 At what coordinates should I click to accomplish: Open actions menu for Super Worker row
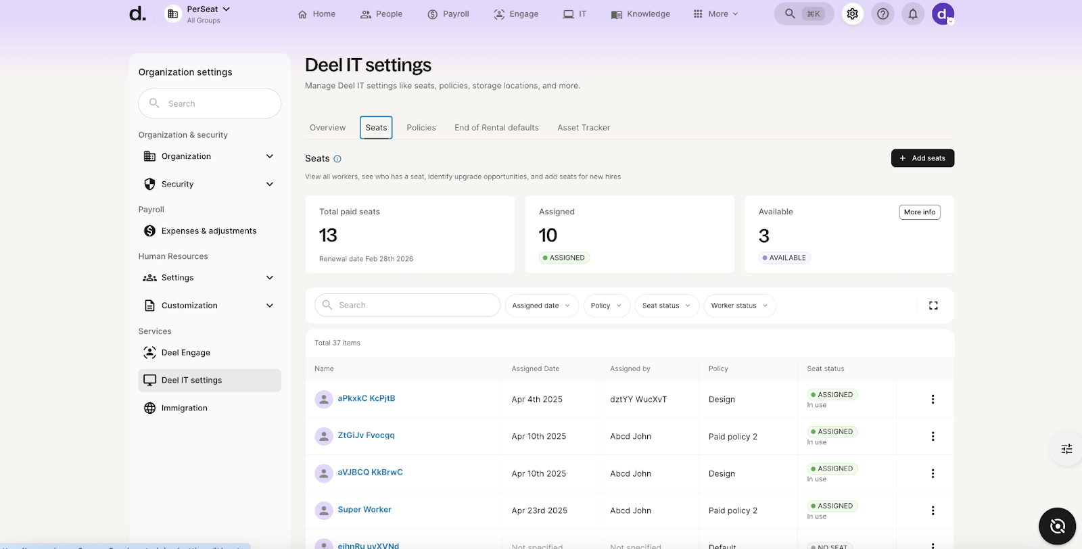pos(933,511)
